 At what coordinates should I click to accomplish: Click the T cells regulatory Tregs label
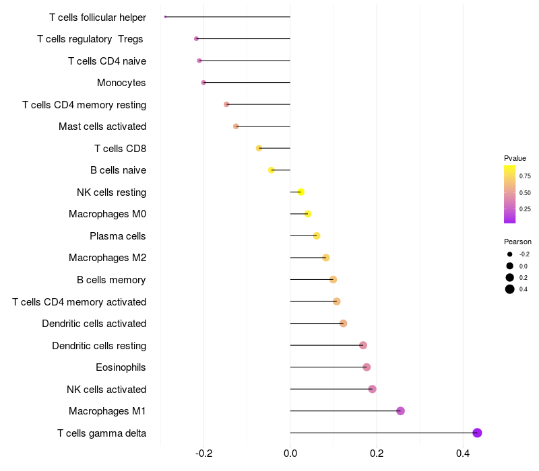(x=90, y=39)
